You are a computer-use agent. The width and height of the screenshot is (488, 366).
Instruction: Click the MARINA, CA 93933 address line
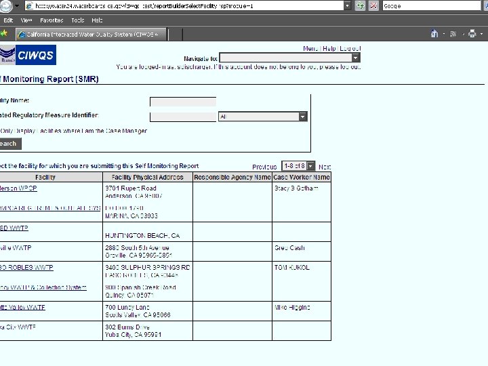131,216
